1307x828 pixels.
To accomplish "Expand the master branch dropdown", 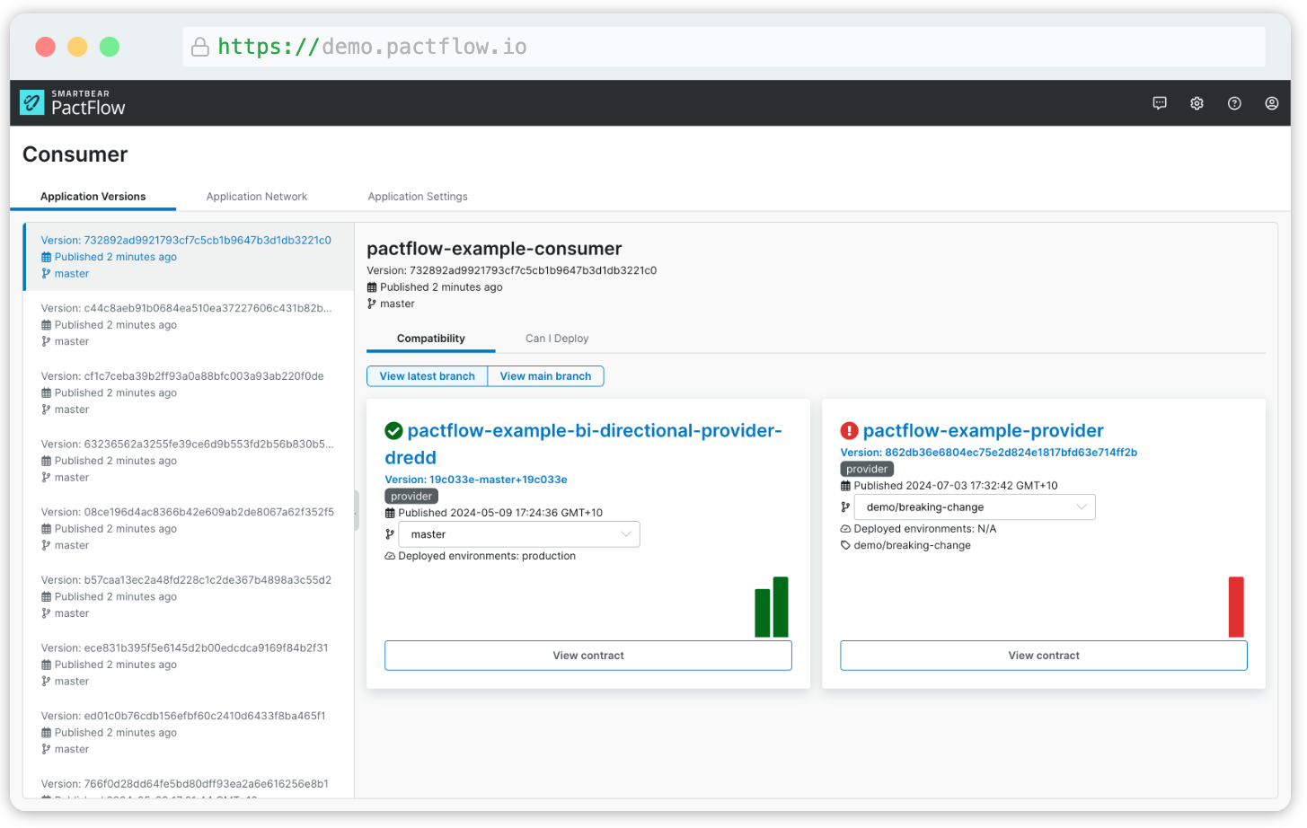I will (519, 534).
